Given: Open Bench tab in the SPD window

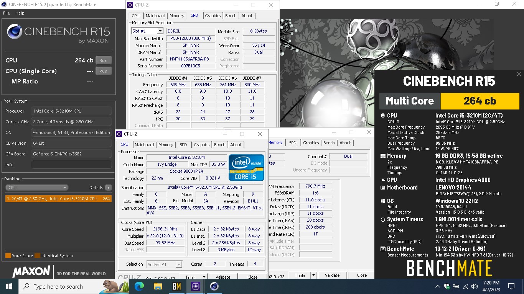Looking at the screenshot, I should click(231, 16).
